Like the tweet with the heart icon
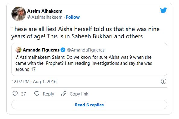Viewport: 179px width, 119px height. tap(15, 94)
